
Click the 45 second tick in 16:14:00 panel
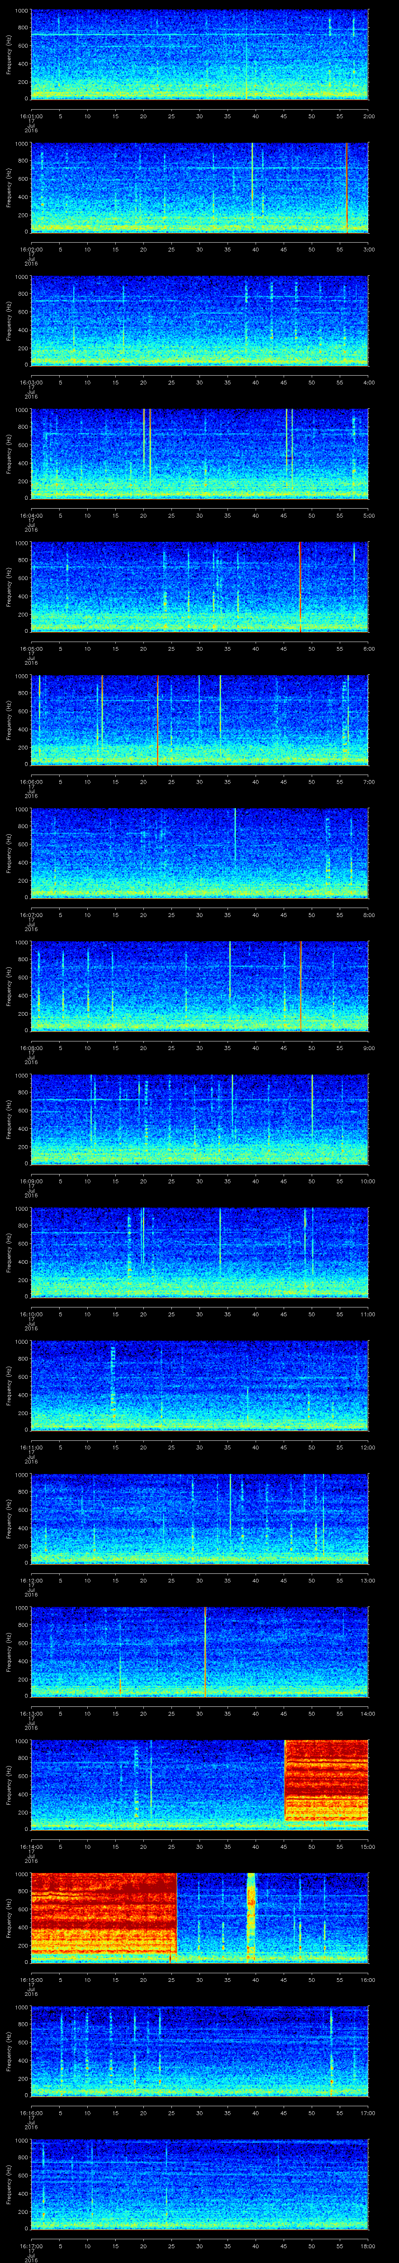[x=283, y=1846]
